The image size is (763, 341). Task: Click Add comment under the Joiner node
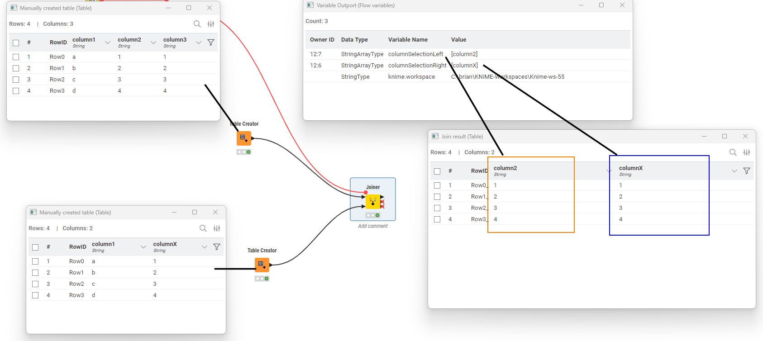[x=372, y=226]
